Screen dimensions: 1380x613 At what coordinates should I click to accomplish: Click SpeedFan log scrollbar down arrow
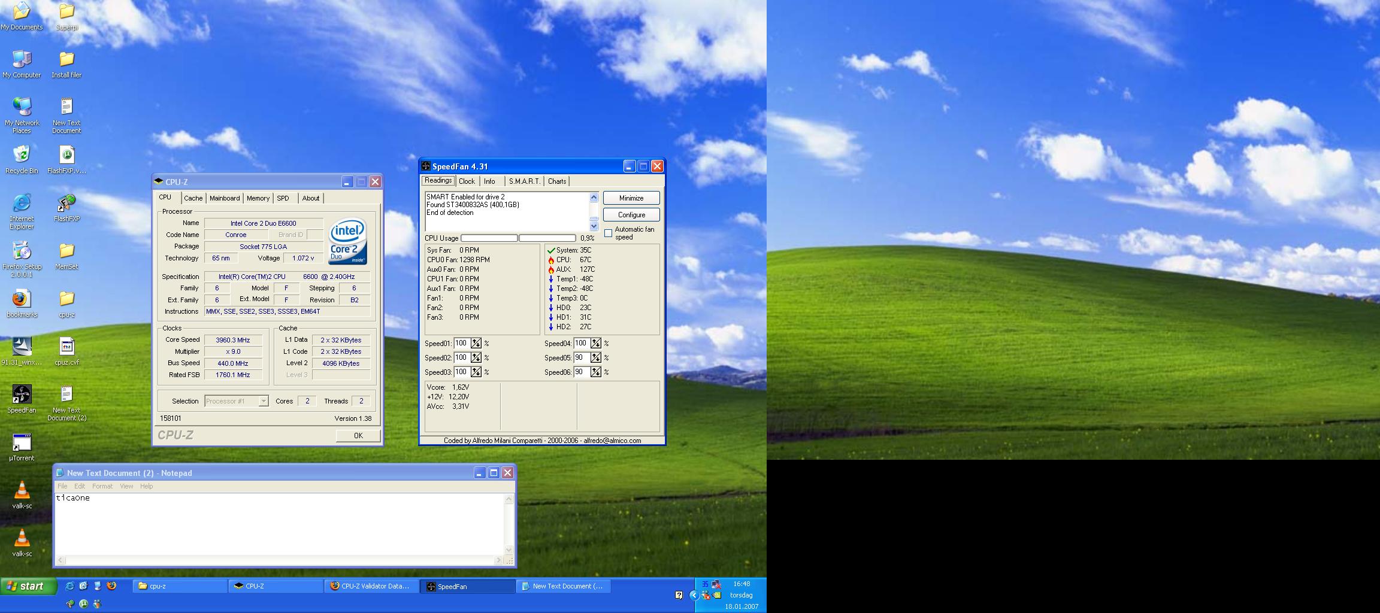594,226
